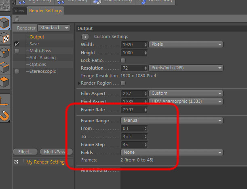Image resolution: width=247 pixels, height=189 pixels.
Task: Click the render setting target icon
Action: coord(16,162)
